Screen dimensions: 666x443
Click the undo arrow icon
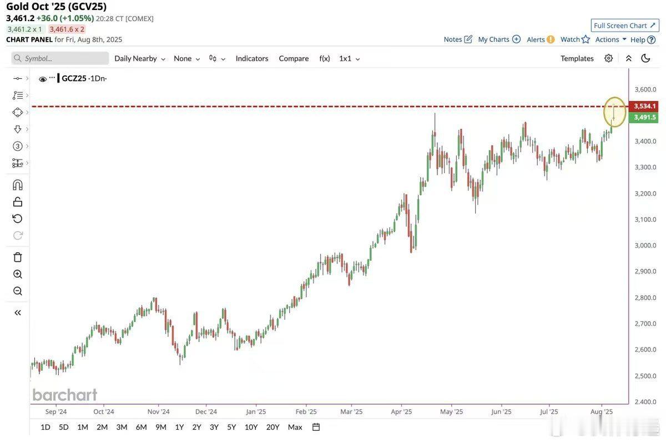[x=18, y=218]
